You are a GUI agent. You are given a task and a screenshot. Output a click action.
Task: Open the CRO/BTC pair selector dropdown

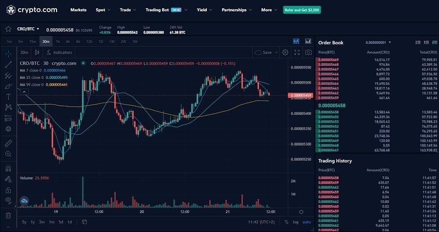click(x=28, y=29)
